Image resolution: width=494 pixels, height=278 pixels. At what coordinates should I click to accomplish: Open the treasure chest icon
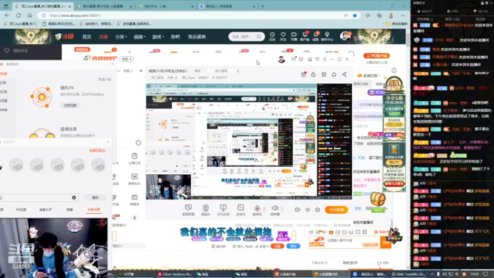(377, 199)
